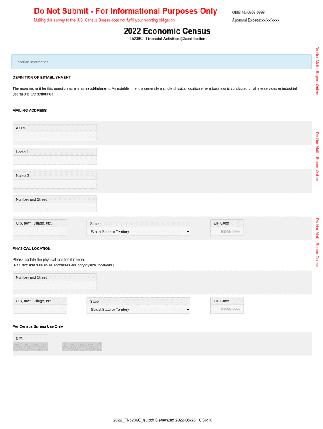Select the Name 2 text field

tap(55, 184)
